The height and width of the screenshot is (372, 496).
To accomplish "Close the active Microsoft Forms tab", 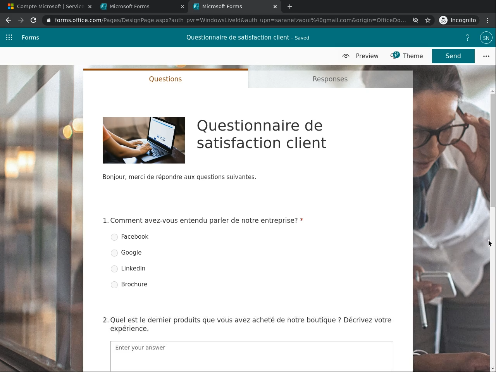I will (275, 7).
